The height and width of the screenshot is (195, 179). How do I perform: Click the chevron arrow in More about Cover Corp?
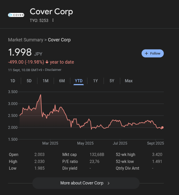109,183
